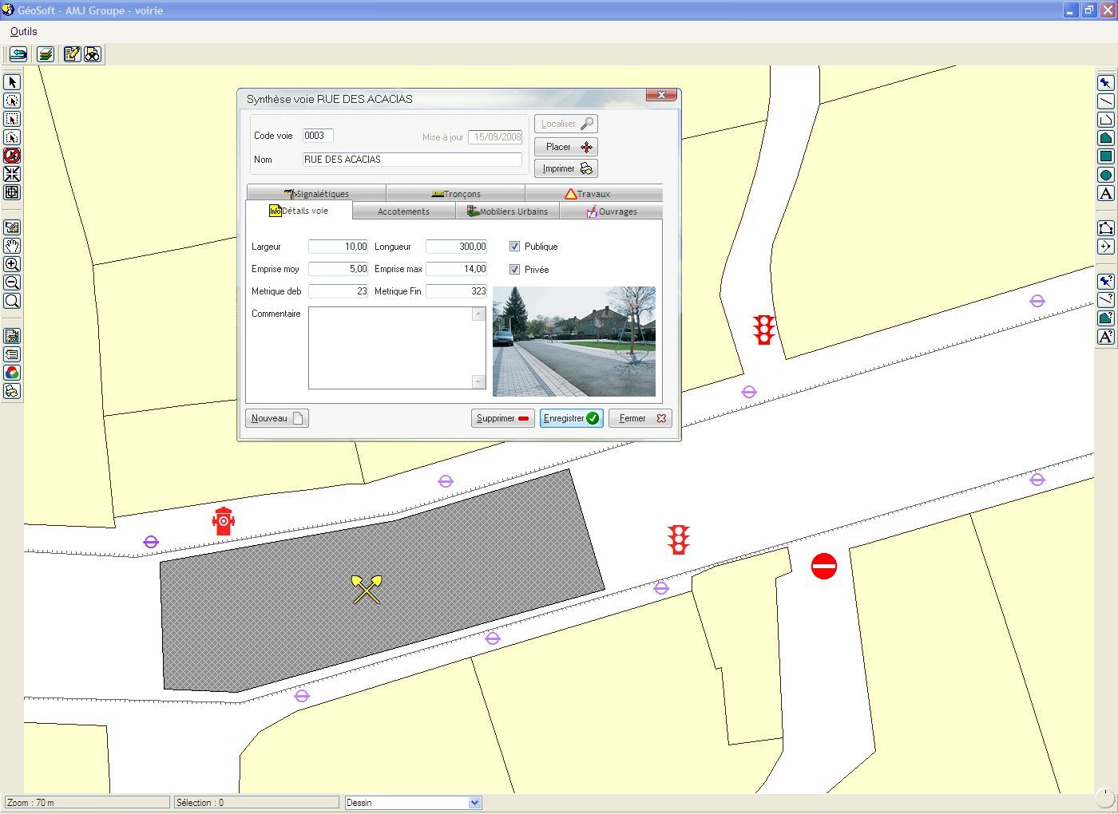Select the text query A? tool

1105,337
